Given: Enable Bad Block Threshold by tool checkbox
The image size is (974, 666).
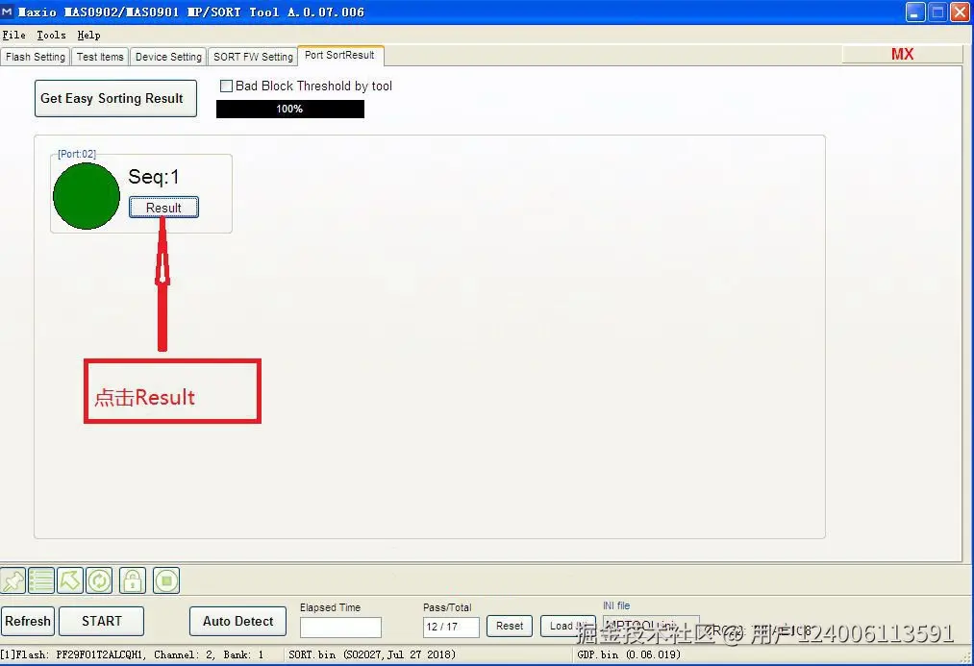Looking at the screenshot, I should (x=227, y=86).
